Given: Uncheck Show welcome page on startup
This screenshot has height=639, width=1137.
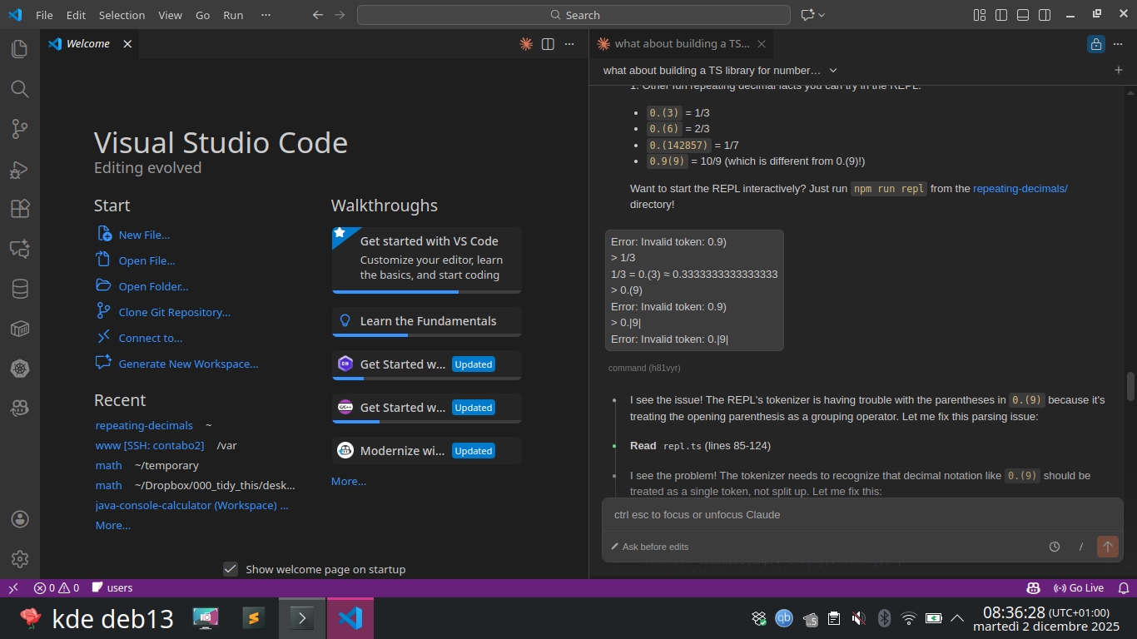Looking at the screenshot, I should pos(231,569).
